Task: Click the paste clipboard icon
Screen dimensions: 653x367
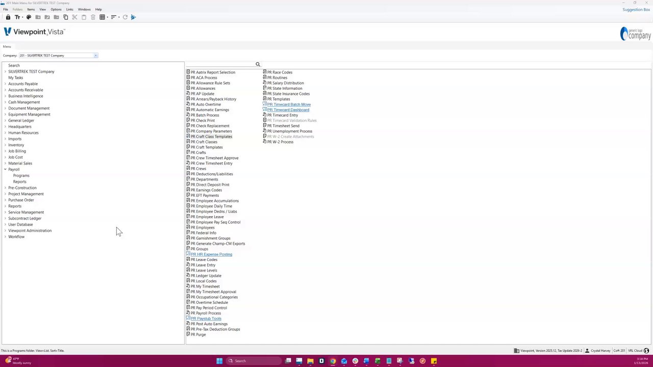Action: click(x=84, y=17)
